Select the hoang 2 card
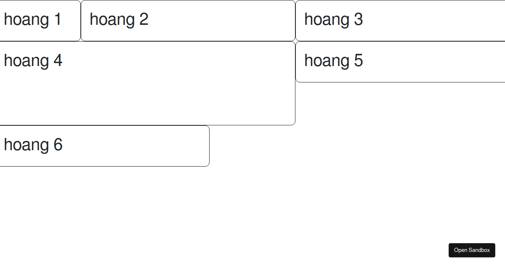505x265 pixels. (x=188, y=21)
